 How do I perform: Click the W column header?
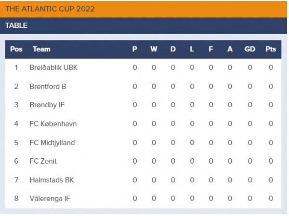coord(154,49)
